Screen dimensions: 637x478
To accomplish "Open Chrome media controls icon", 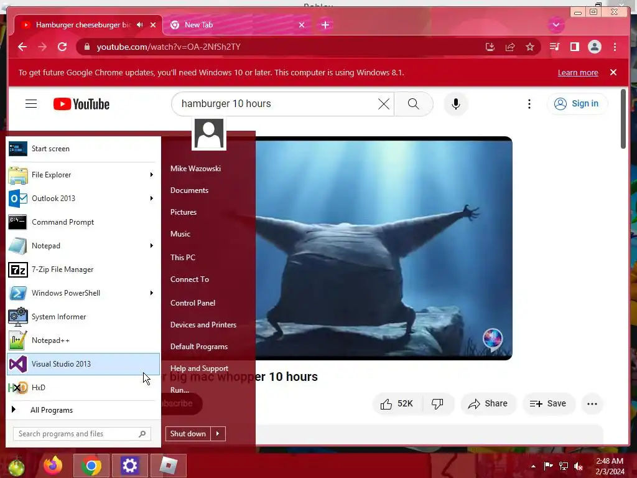I will [x=554, y=47].
